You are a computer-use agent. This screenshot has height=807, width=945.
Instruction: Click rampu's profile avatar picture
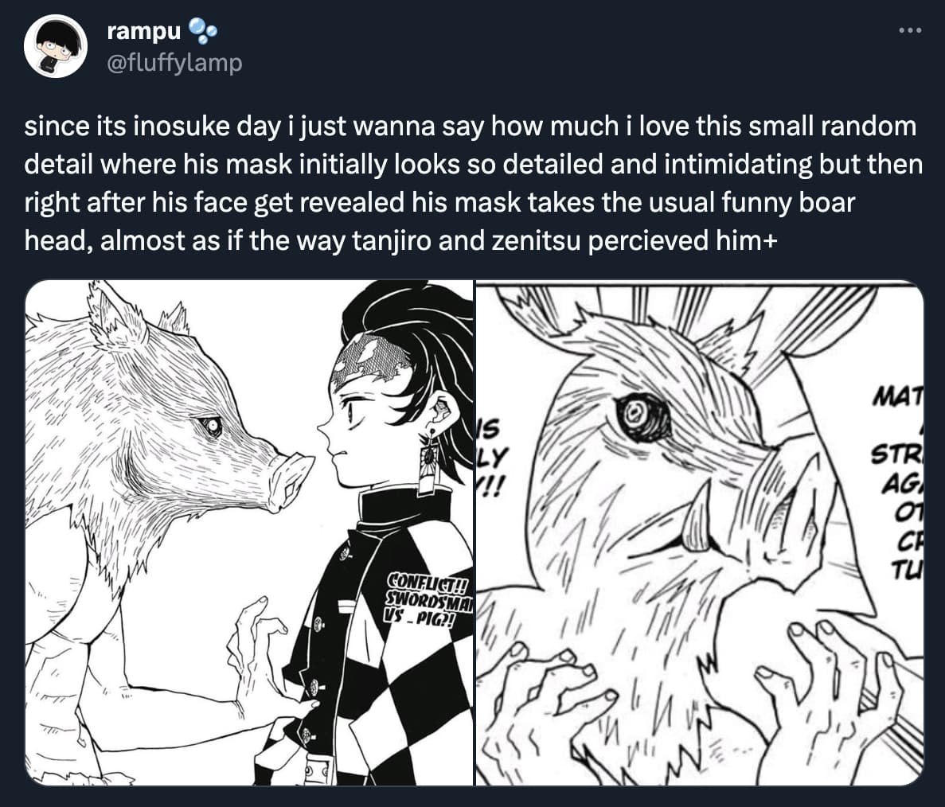click(x=55, y=45)
